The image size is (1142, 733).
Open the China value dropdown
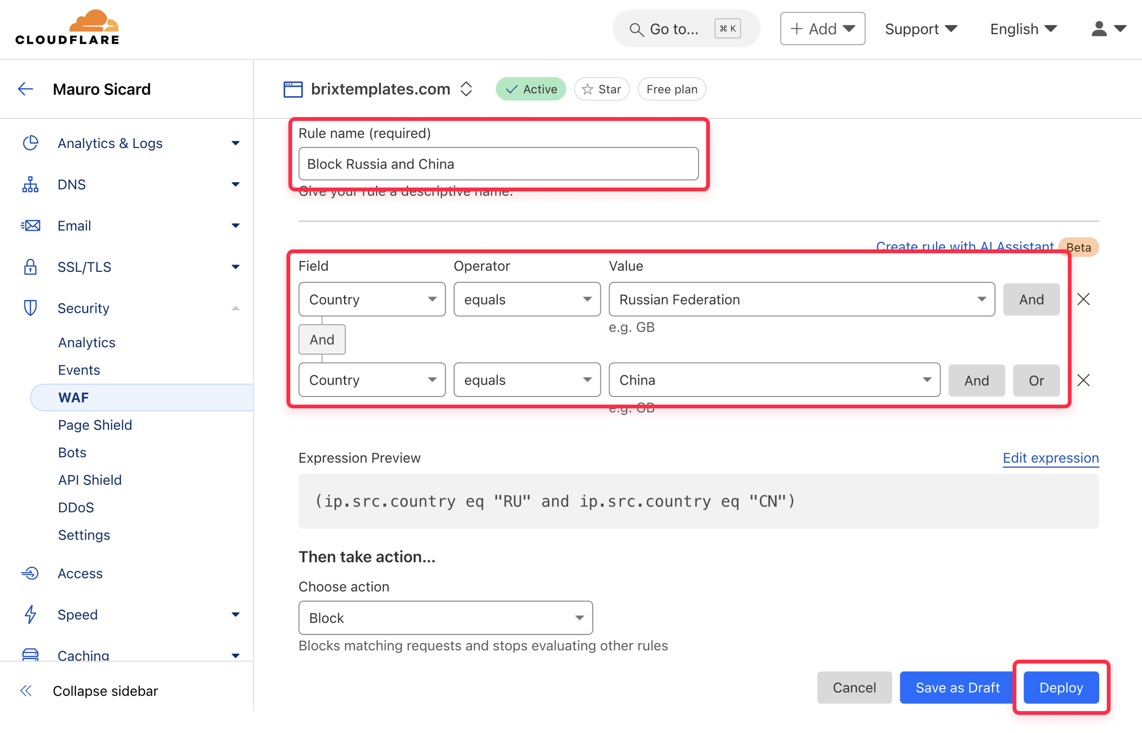click(x=774, y=380)
